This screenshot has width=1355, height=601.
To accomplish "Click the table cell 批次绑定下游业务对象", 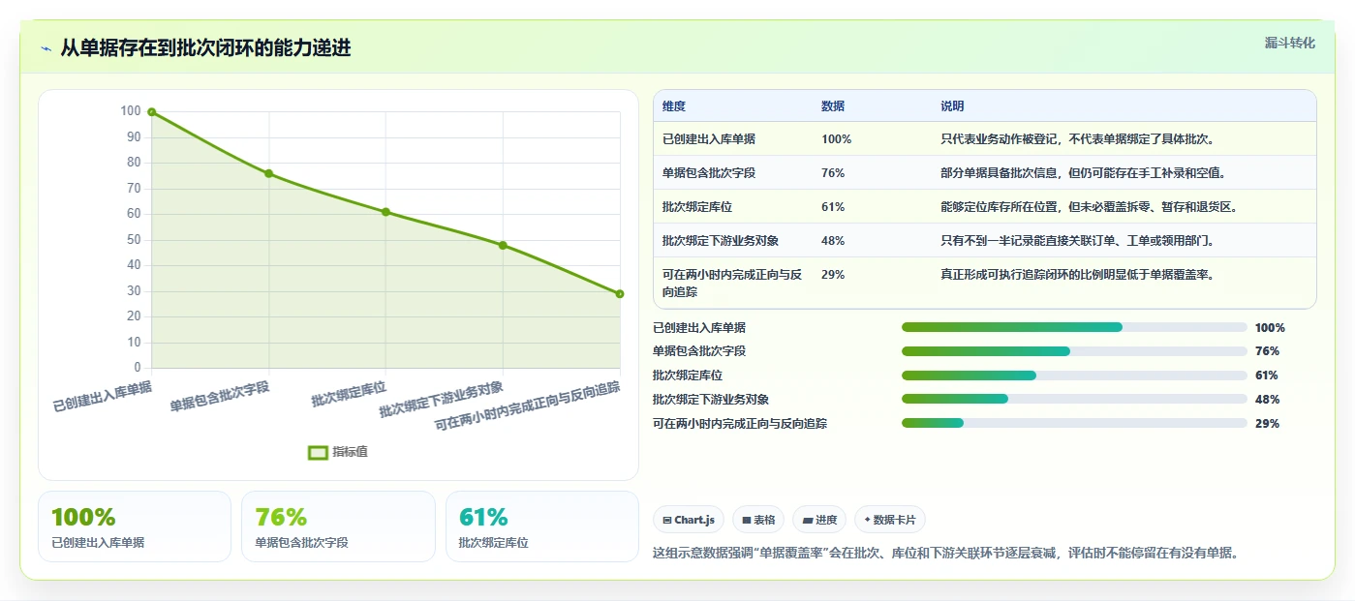I will point(721,241).
